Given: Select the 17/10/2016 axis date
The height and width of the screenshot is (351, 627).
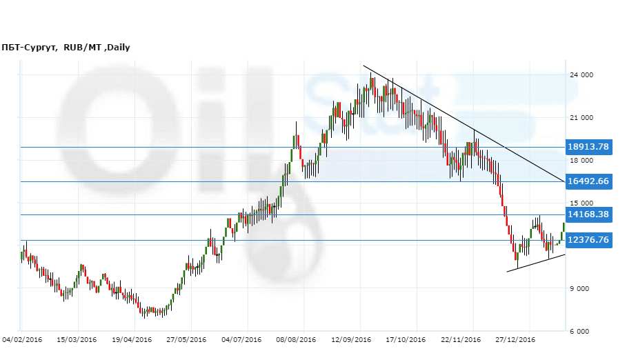Looking at the screenshot, I should coord(406,339).
